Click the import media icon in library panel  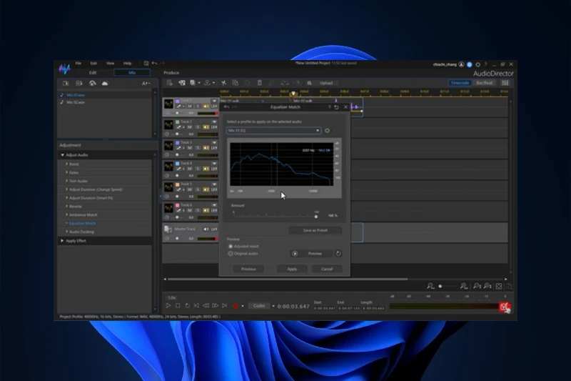[x=66, y=83]
